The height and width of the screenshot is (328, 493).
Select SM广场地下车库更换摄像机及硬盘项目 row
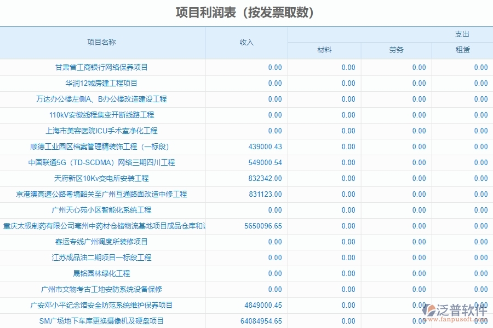103,321
